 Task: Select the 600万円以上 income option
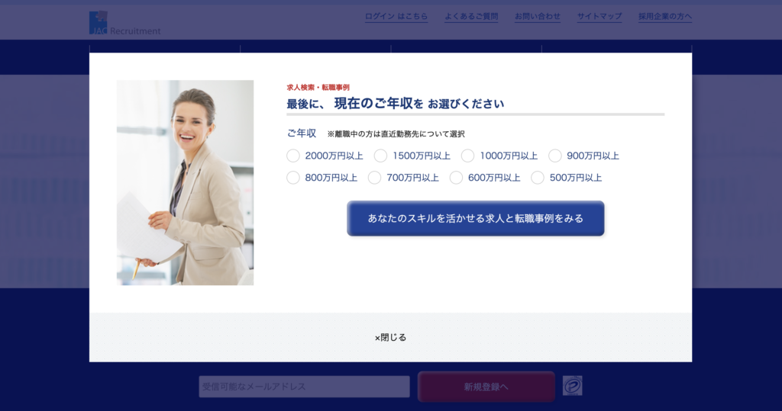point(456,178)
